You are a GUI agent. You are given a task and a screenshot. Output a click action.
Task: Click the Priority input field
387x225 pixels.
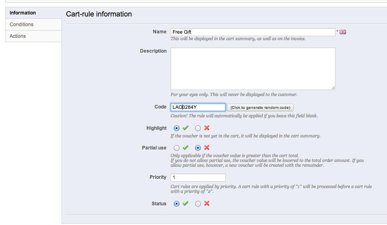[198, 178]
